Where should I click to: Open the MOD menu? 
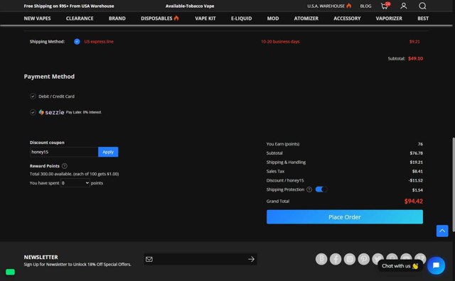tap(273, 18)
